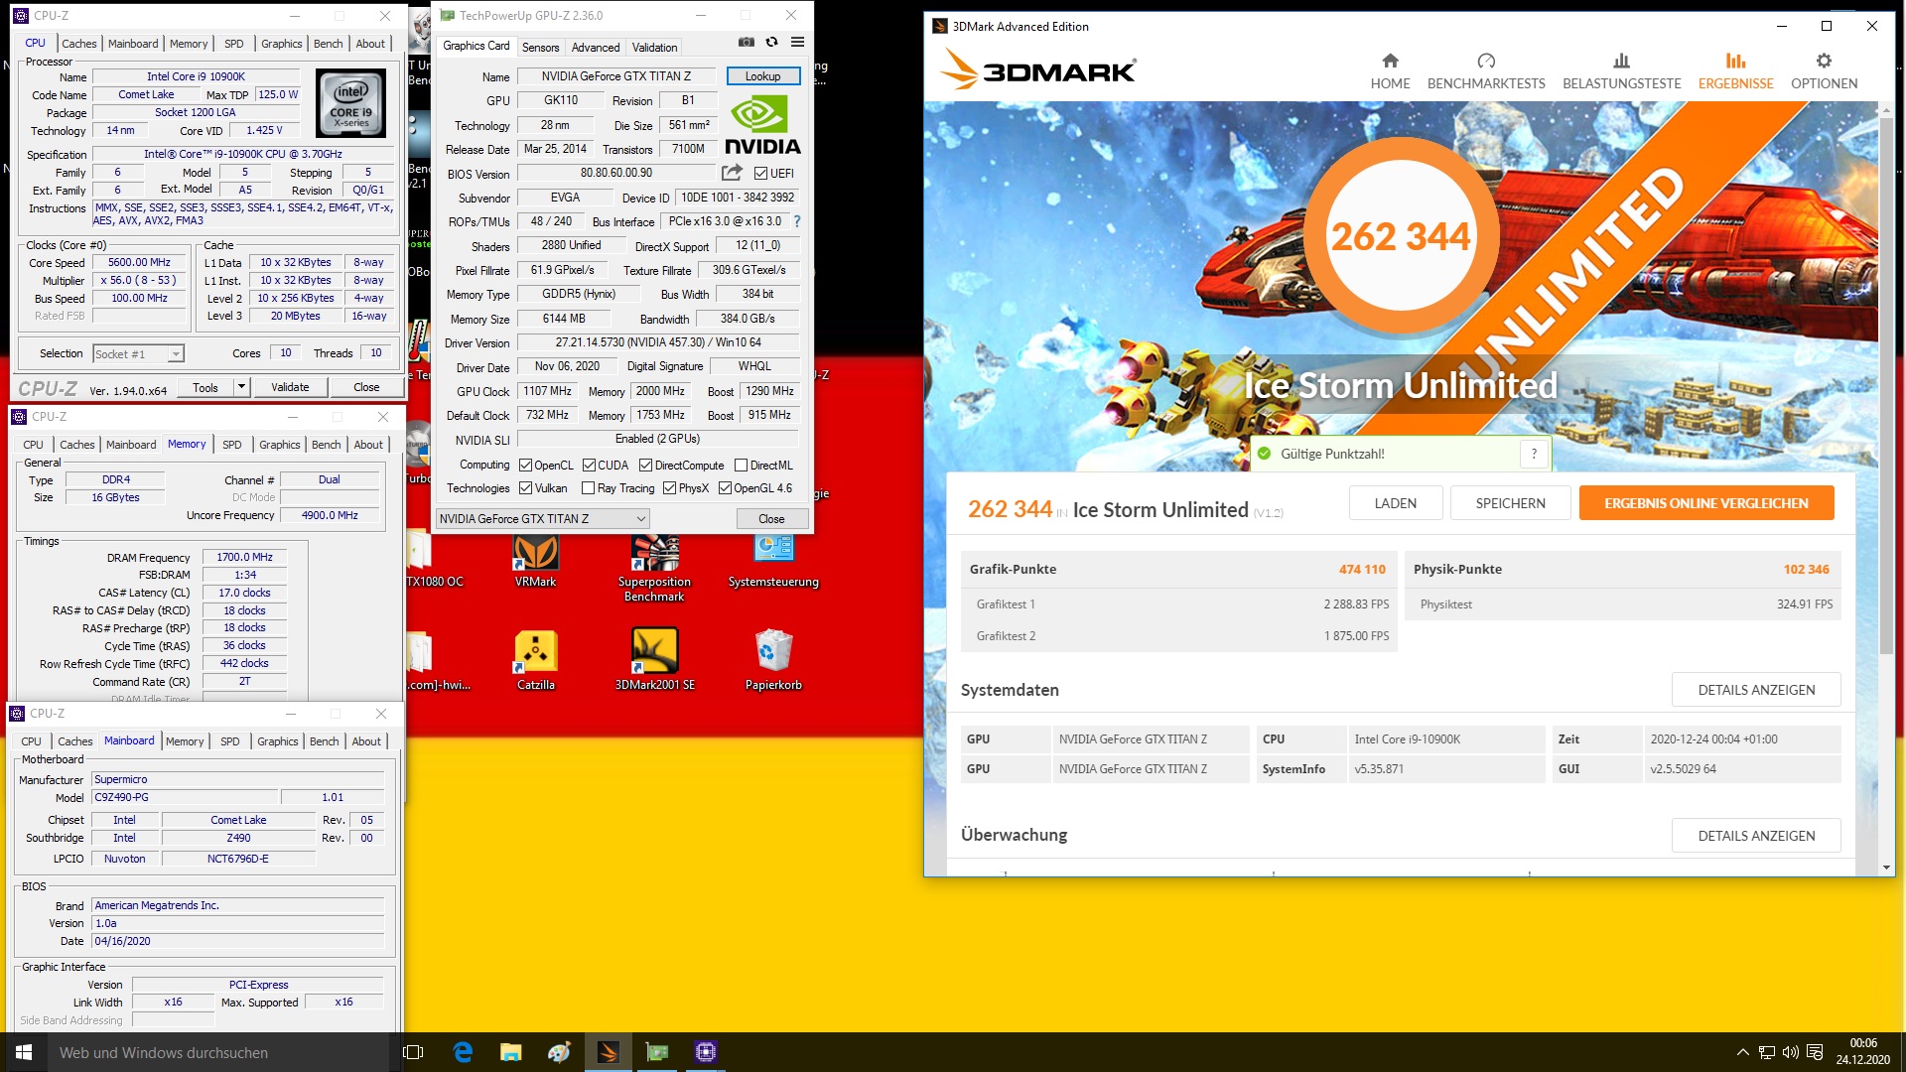Click bus interface question mark icon
The height and width of the screenshot is (1072, 1906).
click(x=796, y=221)
